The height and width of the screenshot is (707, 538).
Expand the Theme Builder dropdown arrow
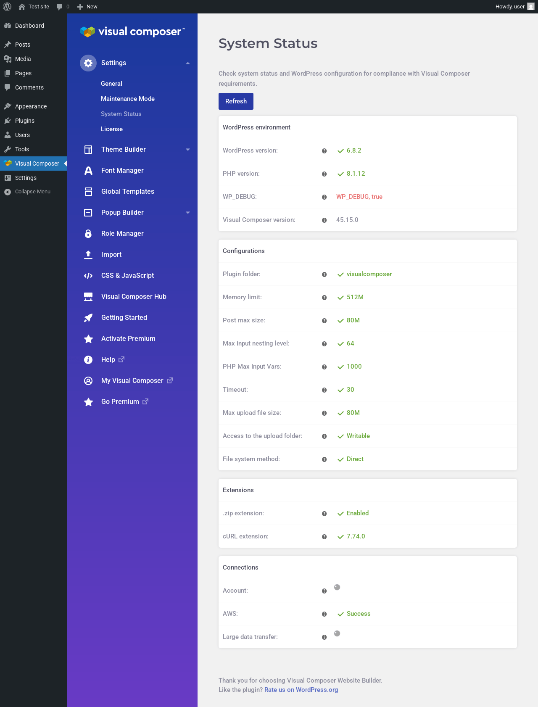click(188, 150)
